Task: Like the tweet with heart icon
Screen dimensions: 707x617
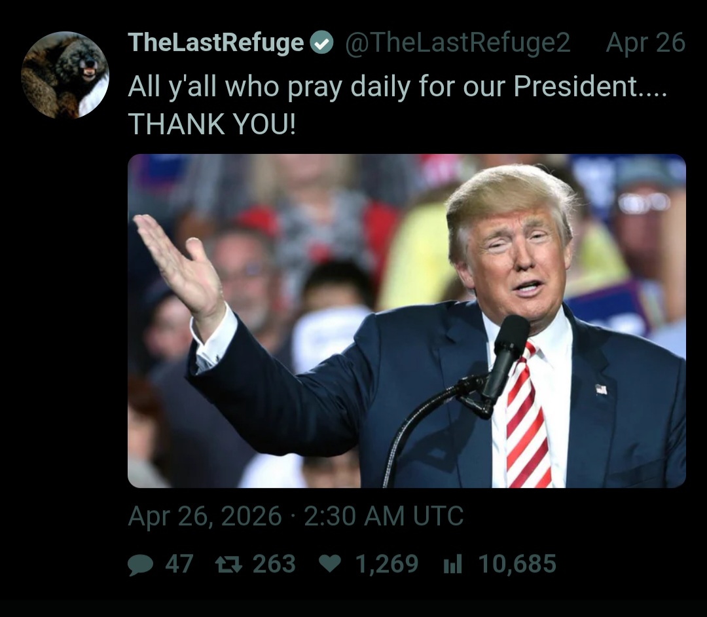Action: 329,564
